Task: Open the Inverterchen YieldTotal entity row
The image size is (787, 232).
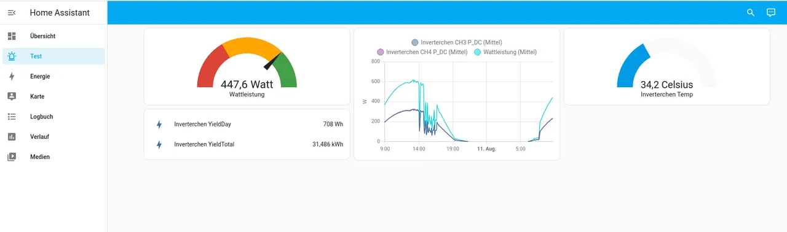Action: click(247, 145)
